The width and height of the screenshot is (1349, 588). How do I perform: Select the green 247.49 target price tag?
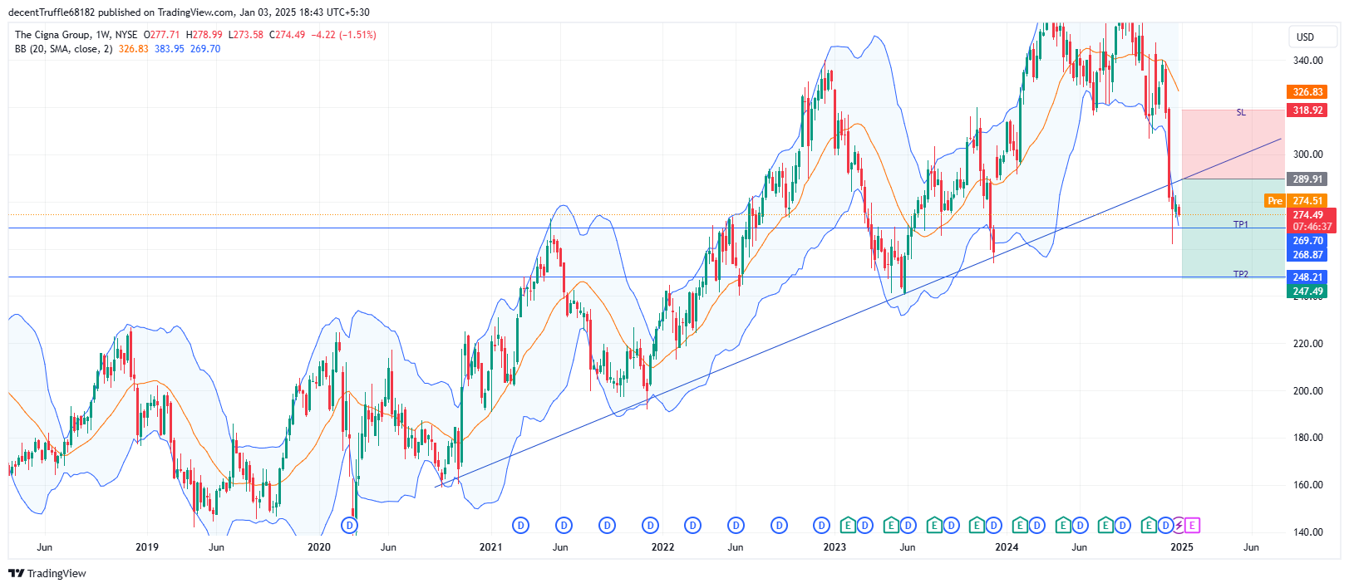[x=1307, y=292]
